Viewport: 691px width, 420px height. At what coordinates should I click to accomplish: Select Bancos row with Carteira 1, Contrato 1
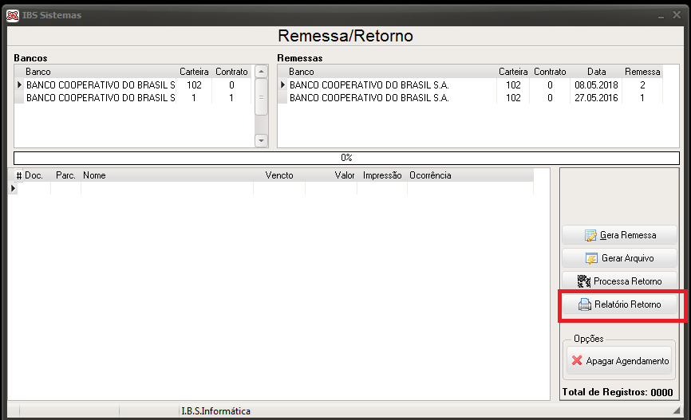pos(134,98)
